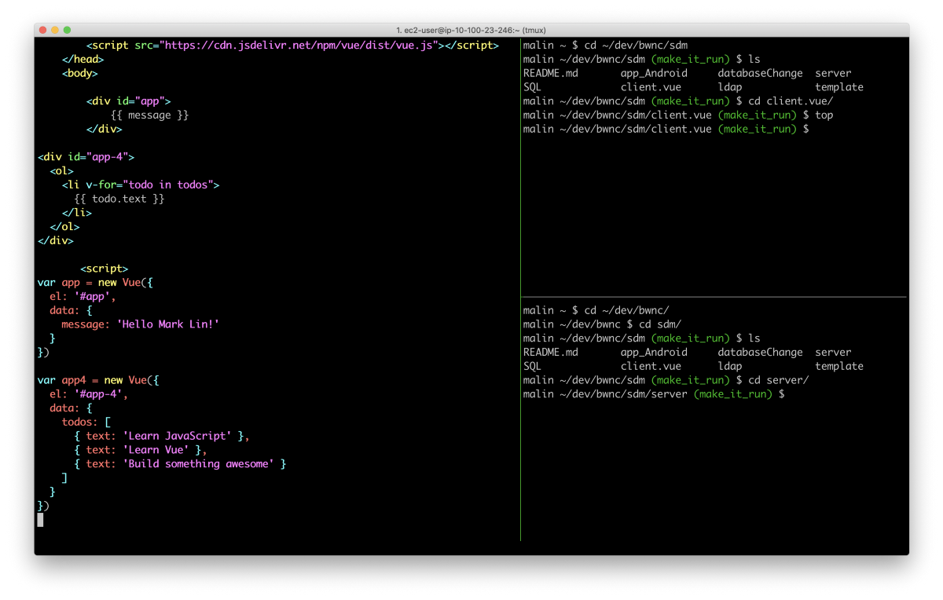This screenshot has height=600, width=943.
Task: Click the 'Build something awesome' todo entry
Action: click(x=180, y=463)
